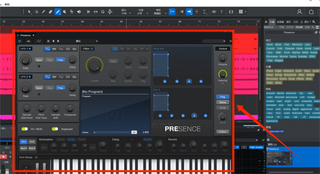Toggle the blue Snap button in toolbar
This screenshot has height=174, width=320.
pyautogui.click(x=172, y=12)
